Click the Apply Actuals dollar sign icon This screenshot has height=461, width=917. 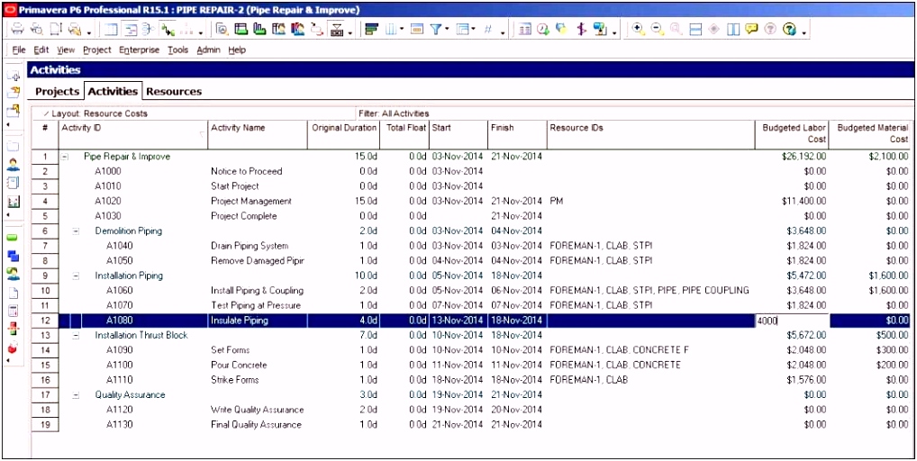click(x=581, y=29)
